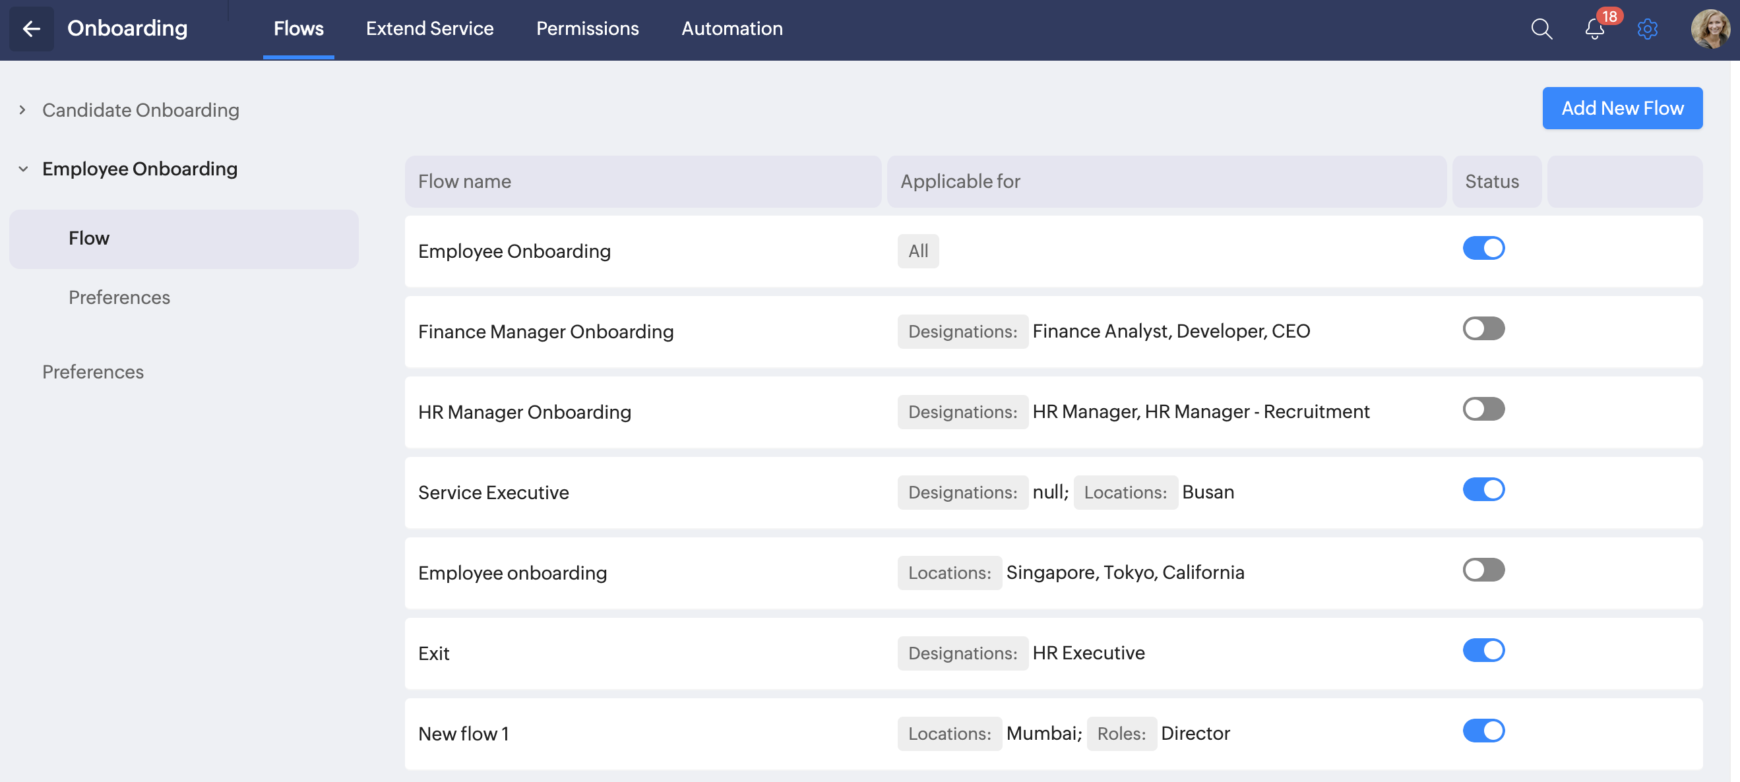
Task: Open the search magnifier icon
Action: [x=1541, y=29]
